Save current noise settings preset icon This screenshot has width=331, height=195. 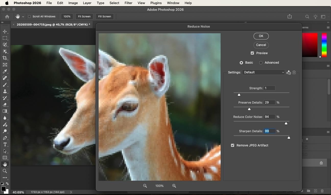coord(289,72)
